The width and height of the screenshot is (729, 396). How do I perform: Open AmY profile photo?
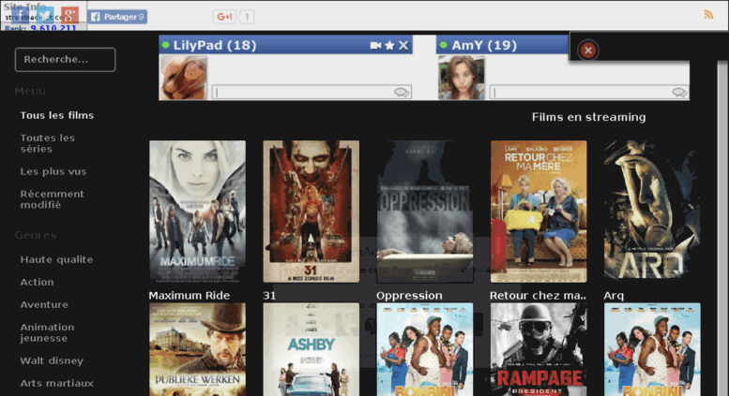click(462, 78)
